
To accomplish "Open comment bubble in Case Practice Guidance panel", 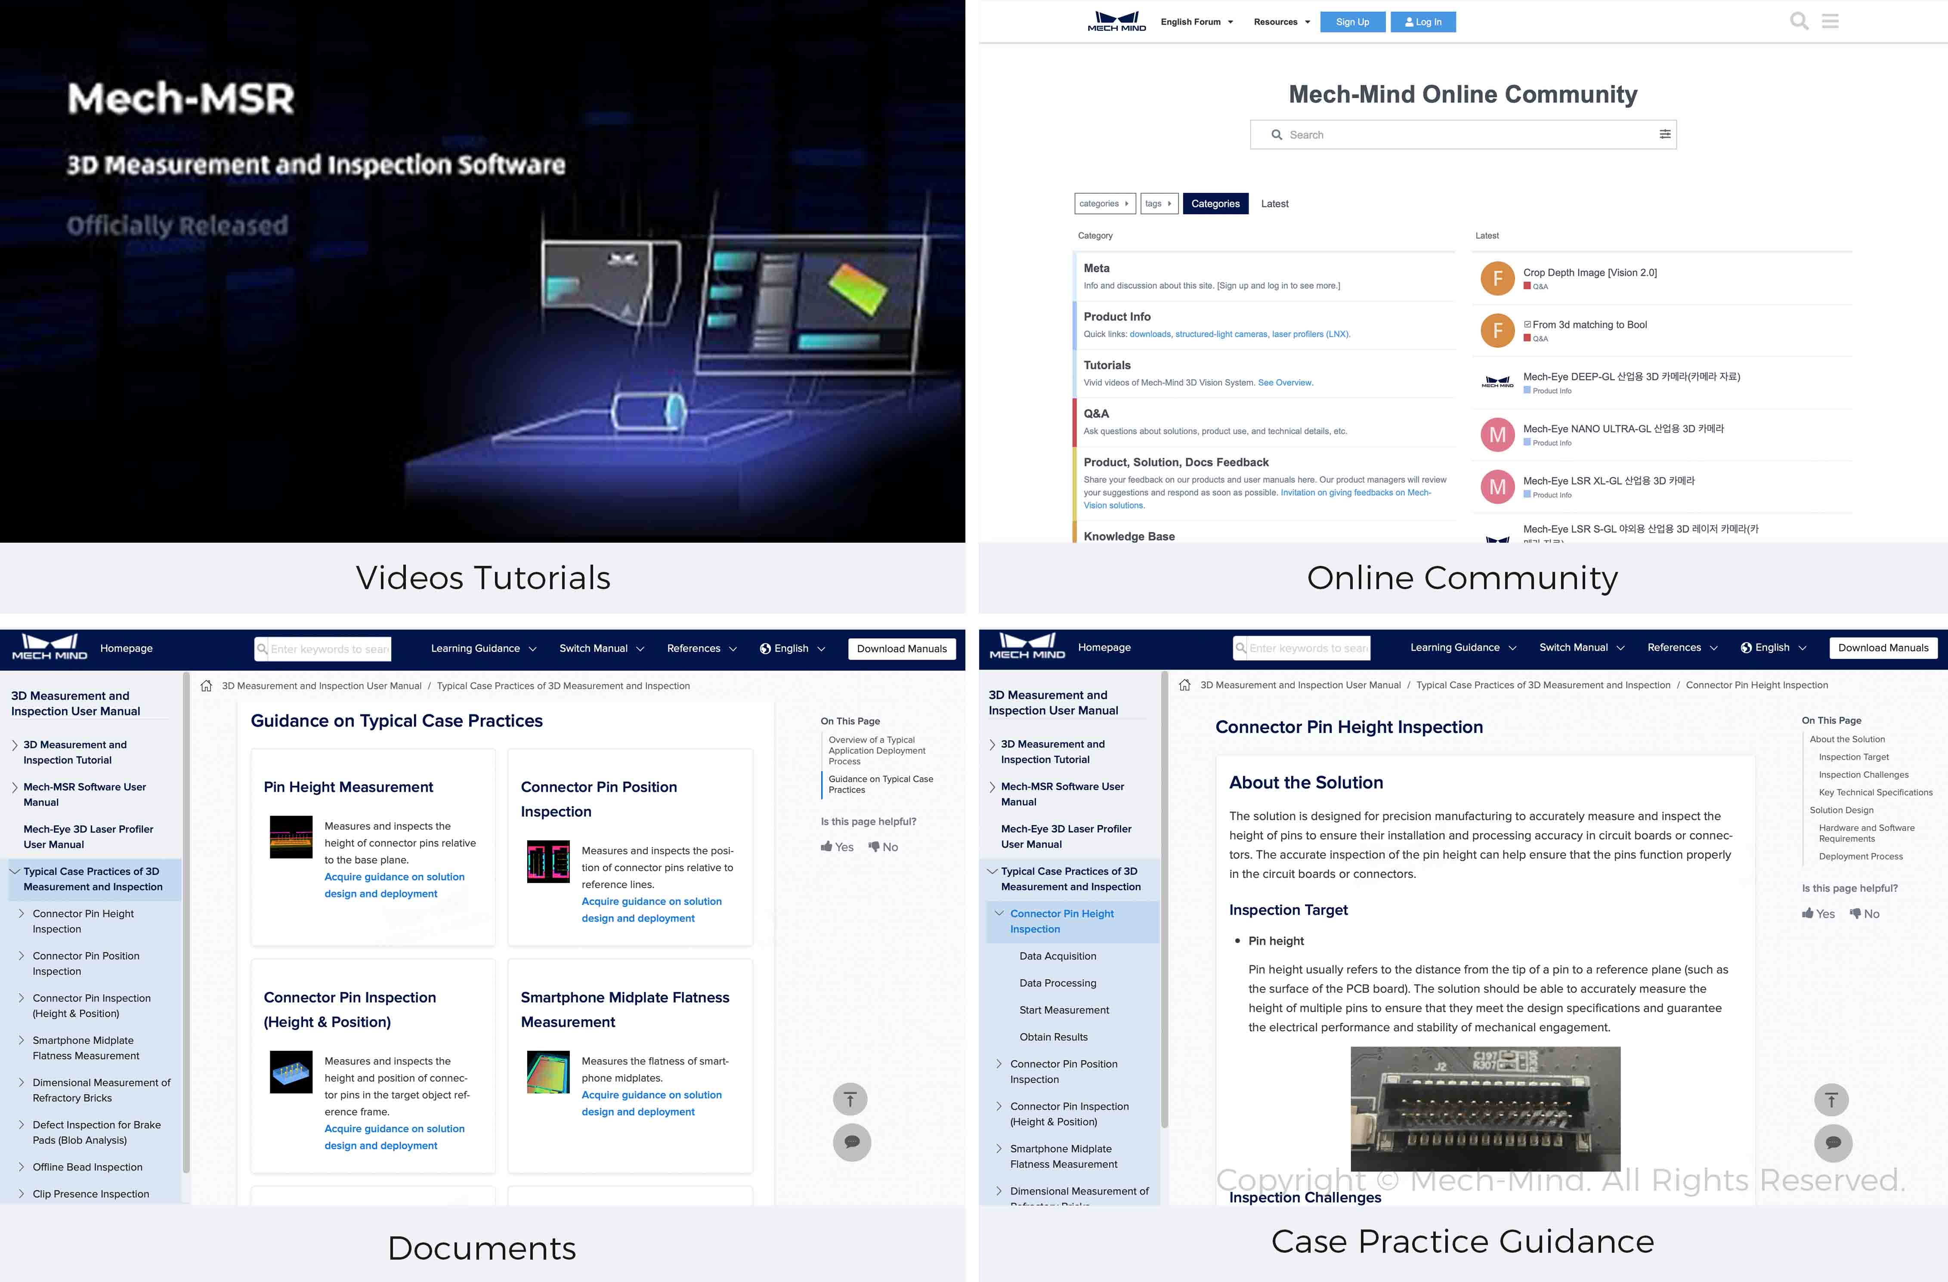I will (x=1834, y=1143).
